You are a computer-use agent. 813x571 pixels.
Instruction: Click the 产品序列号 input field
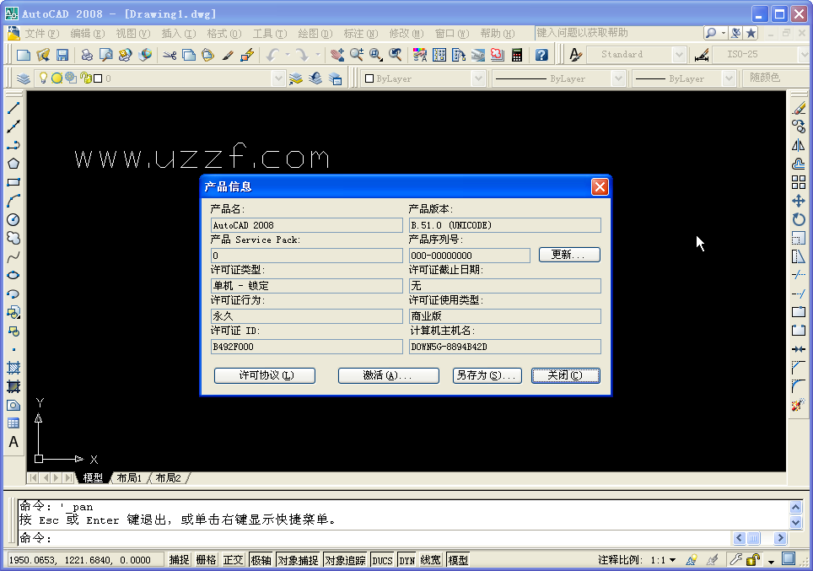pos(469,255)
